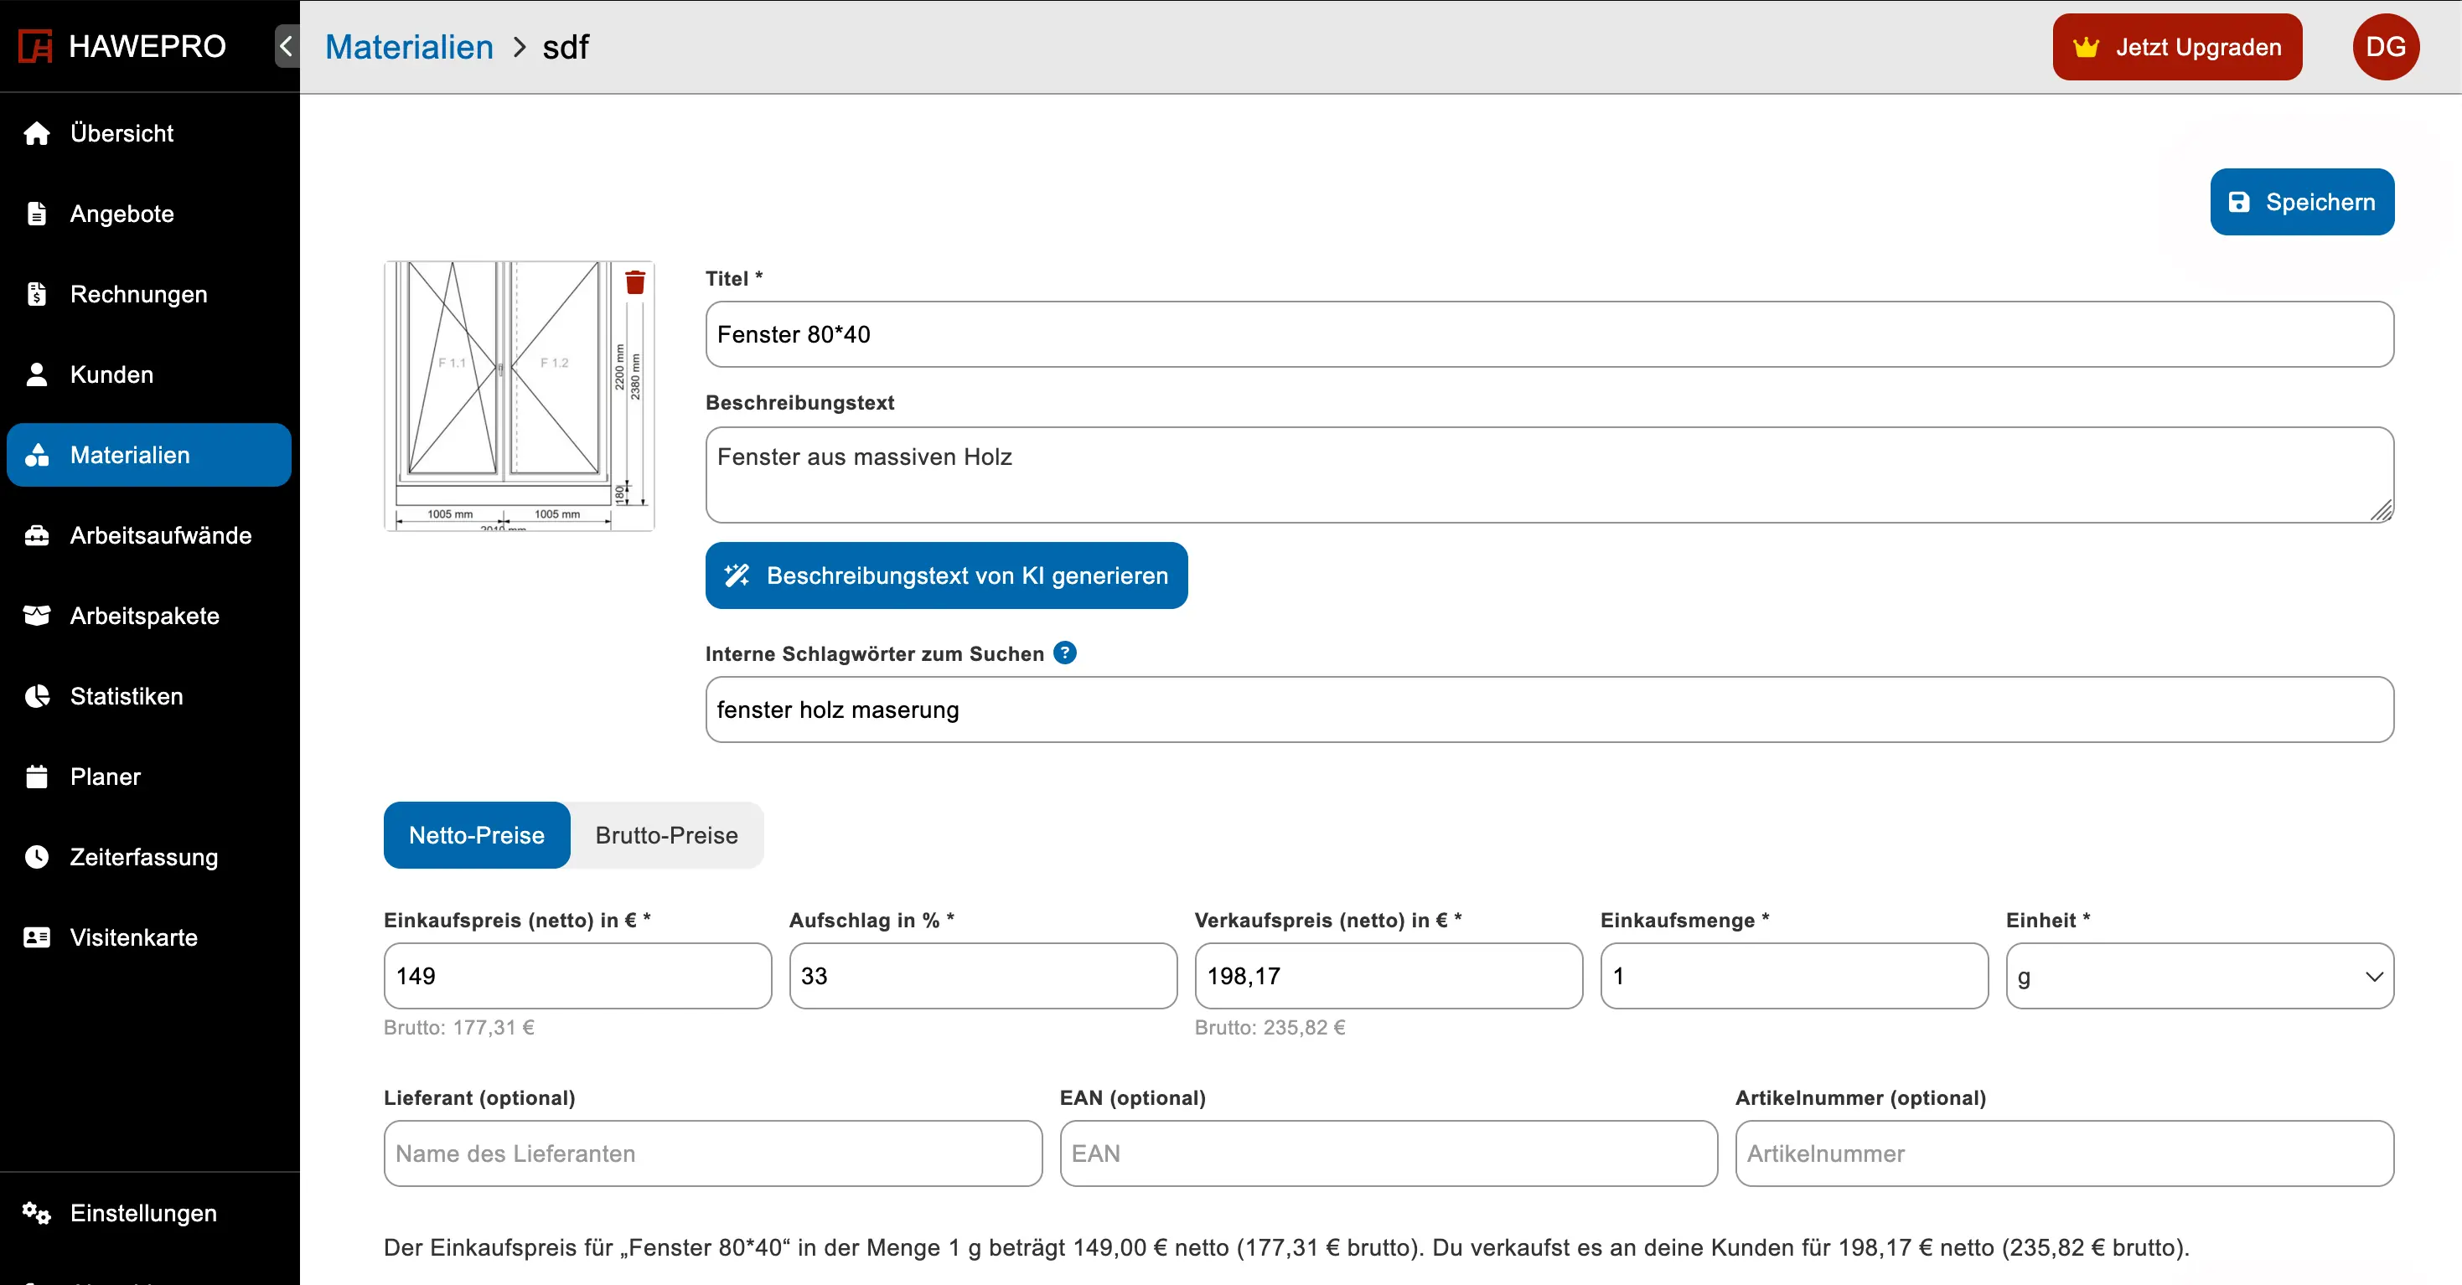
Task: Click the Übersicht home icon
Action: pos(36,133)
